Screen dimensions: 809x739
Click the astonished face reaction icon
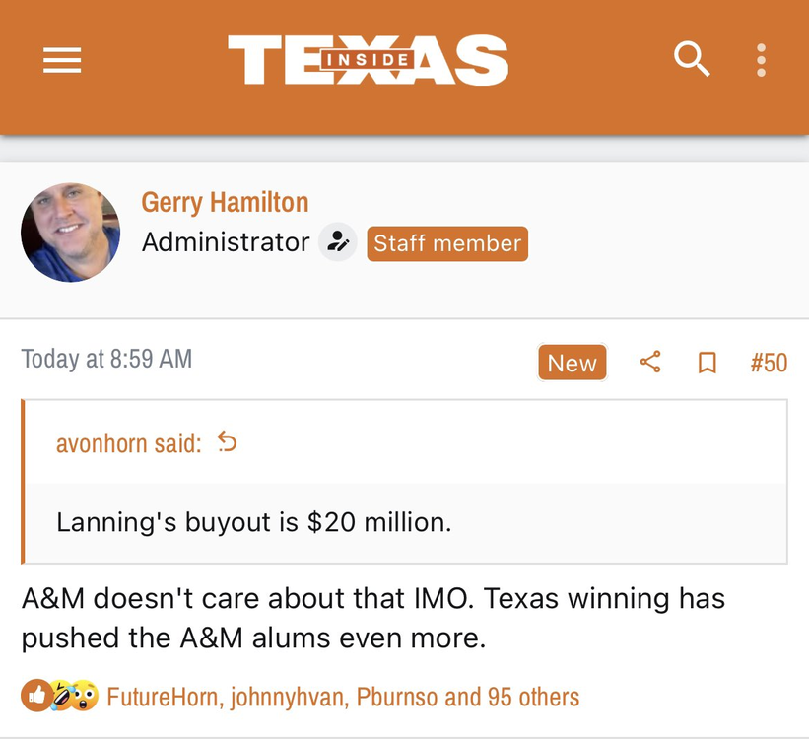coord(86,697)
